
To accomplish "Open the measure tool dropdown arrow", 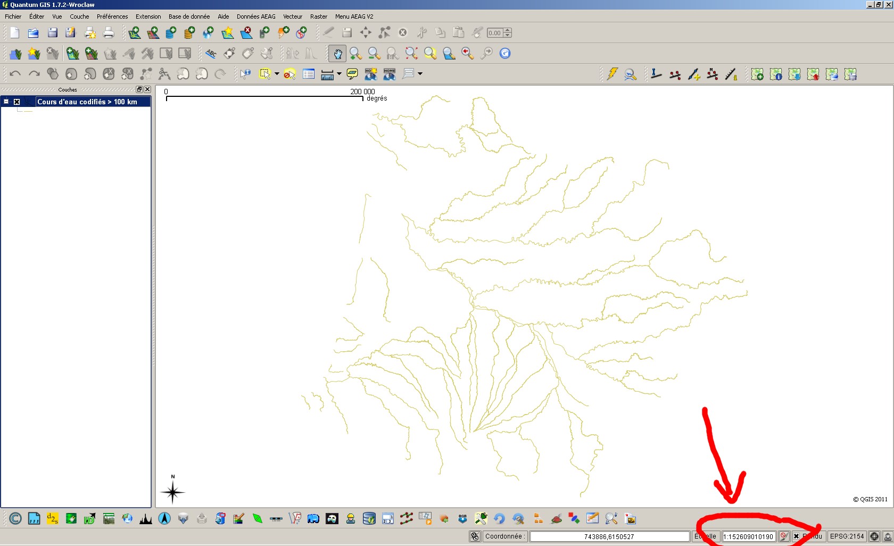I will (x=339, y=74).
